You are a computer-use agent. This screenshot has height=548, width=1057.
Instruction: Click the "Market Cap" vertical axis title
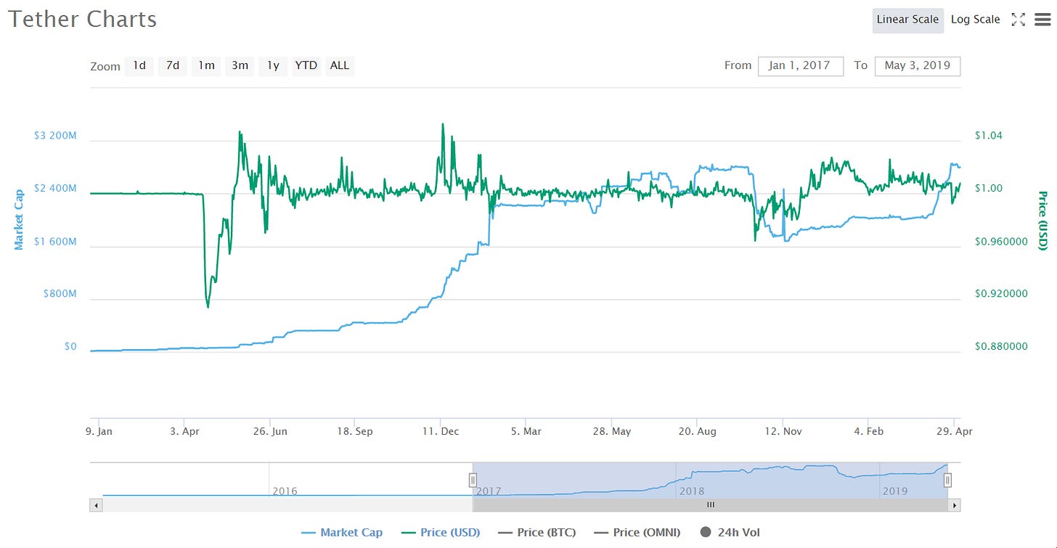[19, 219]
